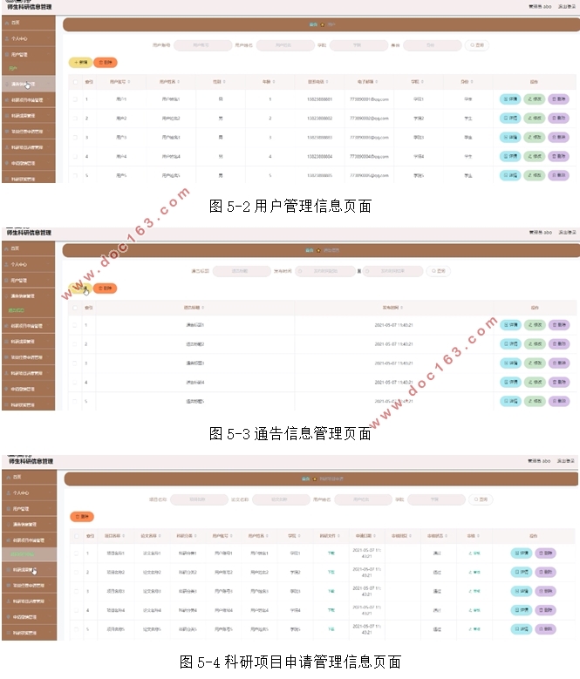Click Details button for notice row 2, Figure 5-3
This screenshot has width=580, height=679.
(x=511, y=343)
